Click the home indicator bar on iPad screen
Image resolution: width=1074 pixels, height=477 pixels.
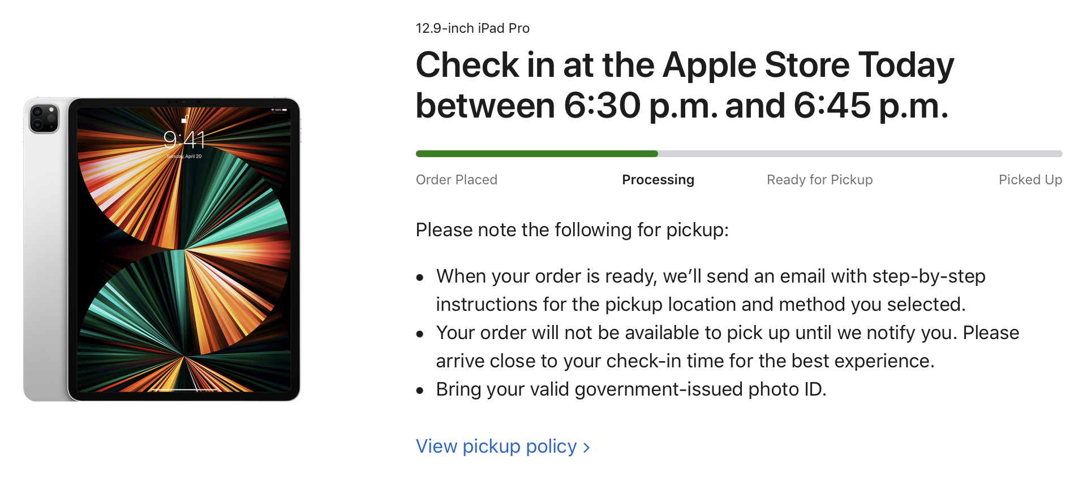[184, 389]
